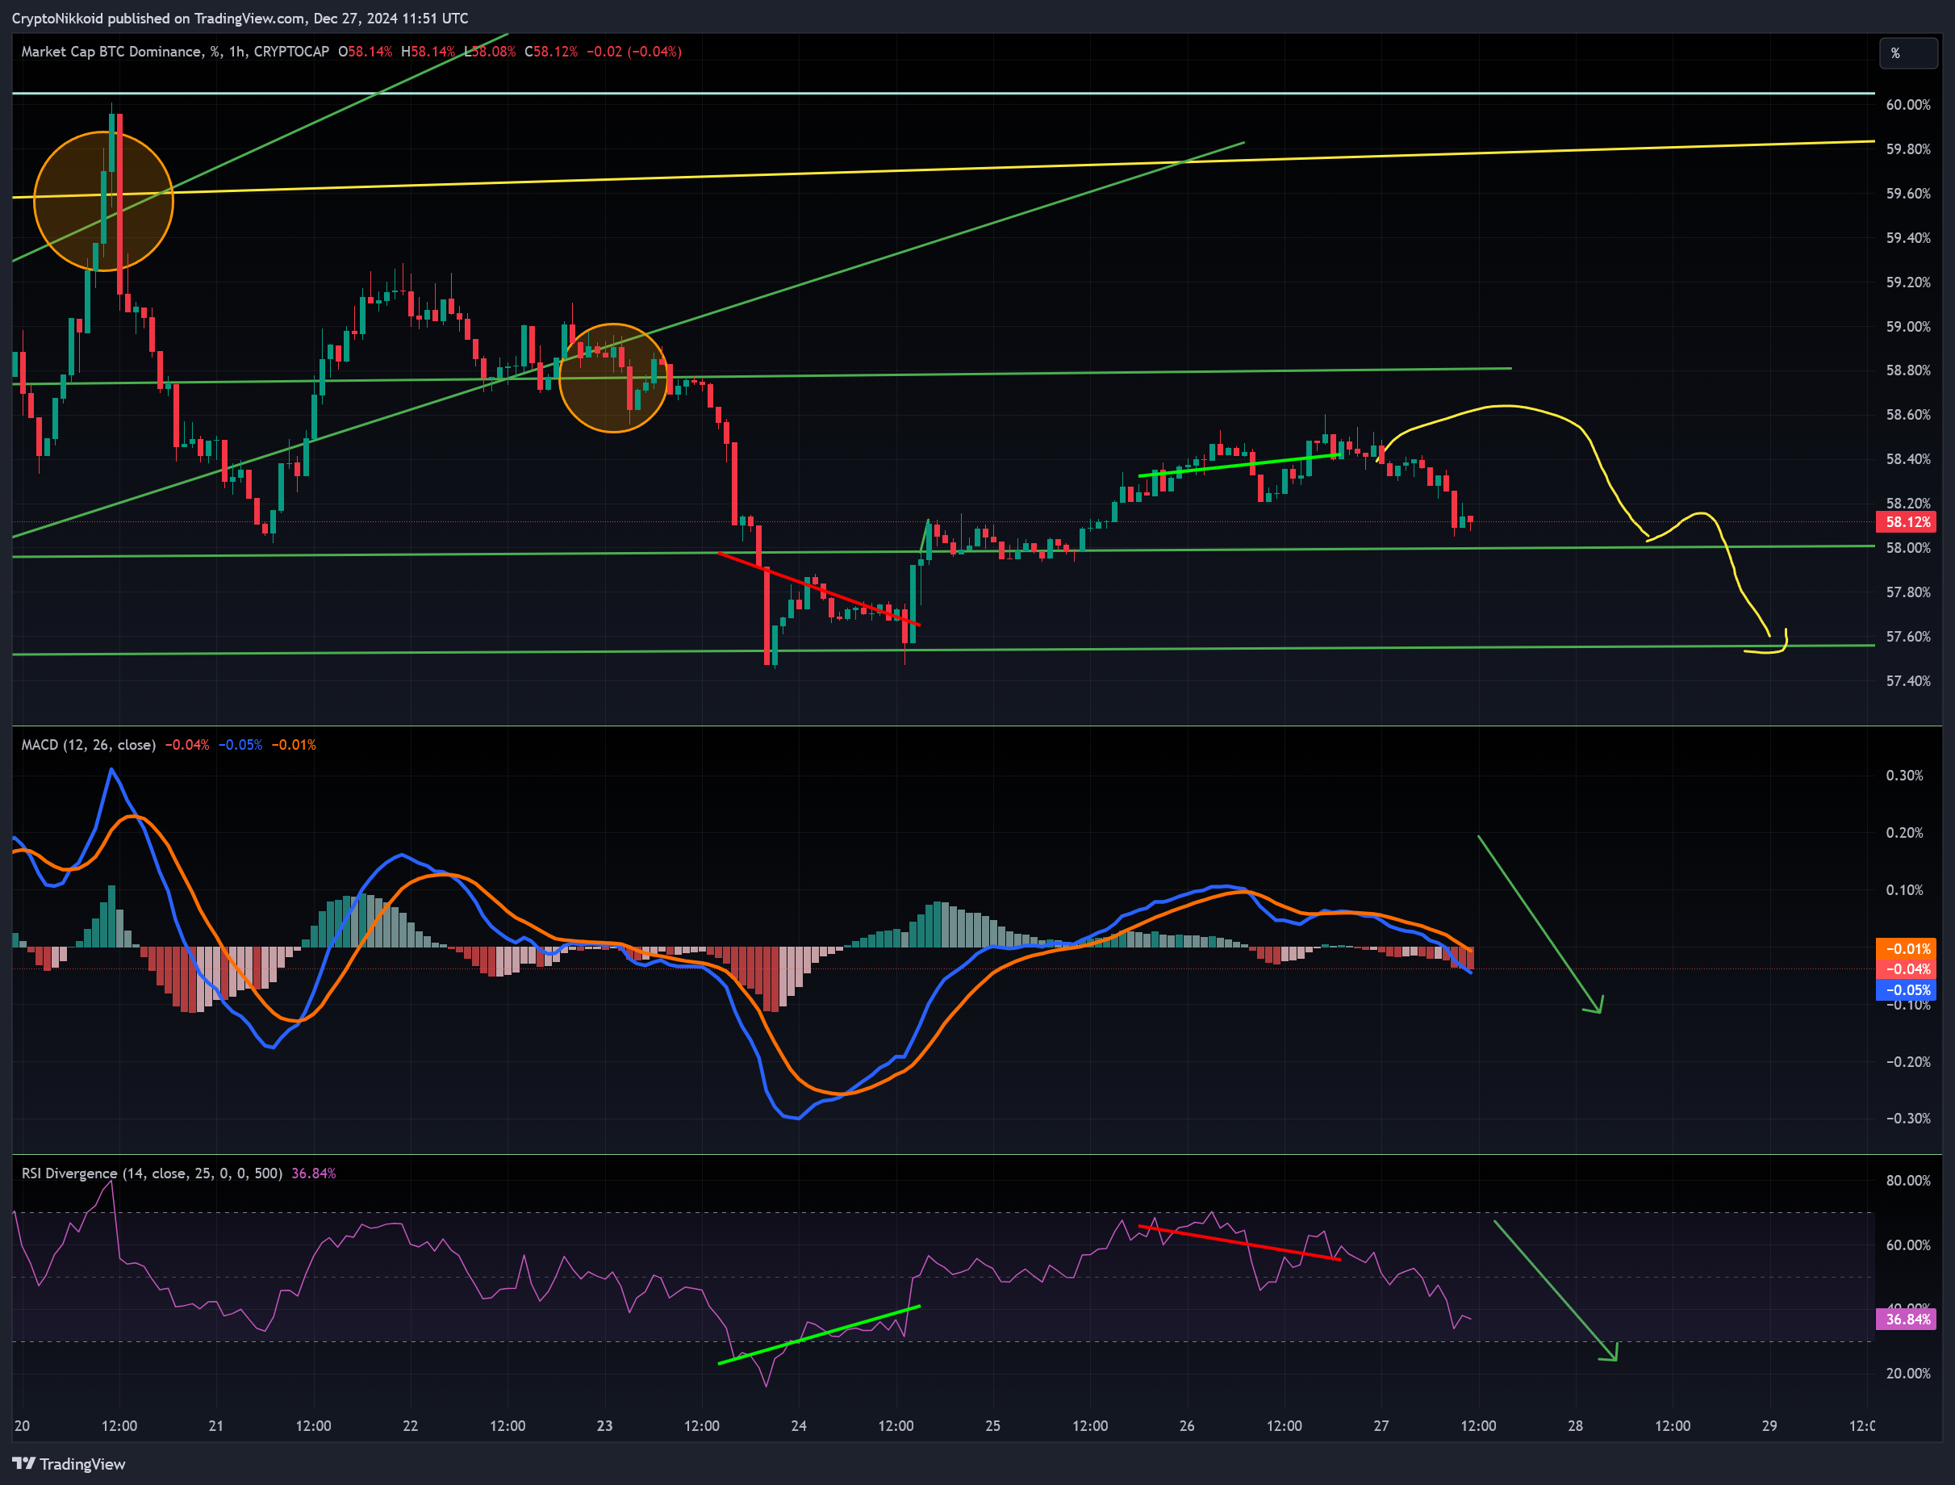Click the 0.10% MACD axis label
The height and width of the screenshot is (1485, 1955).
(1905, 890)
